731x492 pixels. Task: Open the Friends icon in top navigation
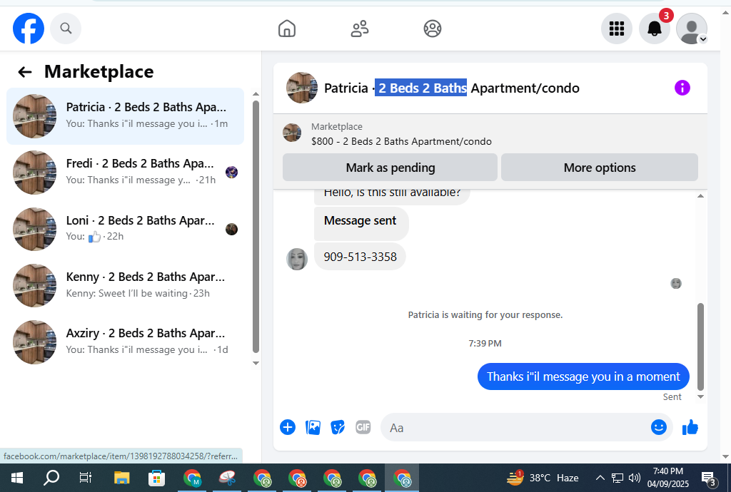pyautogui.click(x=360, y=29)
